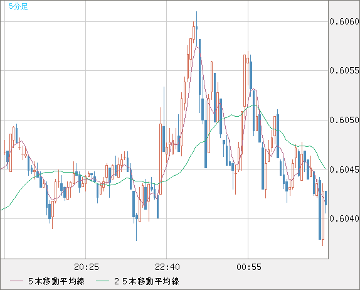Click the 00:55 time axis label

tap(249, 267)
